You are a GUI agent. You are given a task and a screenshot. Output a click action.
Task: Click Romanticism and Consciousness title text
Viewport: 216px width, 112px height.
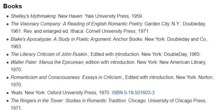tap(67, 77)
